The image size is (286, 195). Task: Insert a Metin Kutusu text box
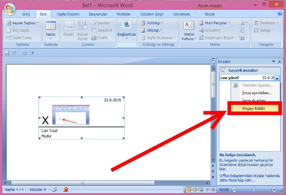(x=189, y=31)
